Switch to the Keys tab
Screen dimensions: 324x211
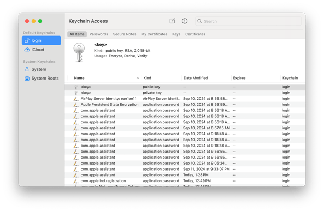click(176, 34)
